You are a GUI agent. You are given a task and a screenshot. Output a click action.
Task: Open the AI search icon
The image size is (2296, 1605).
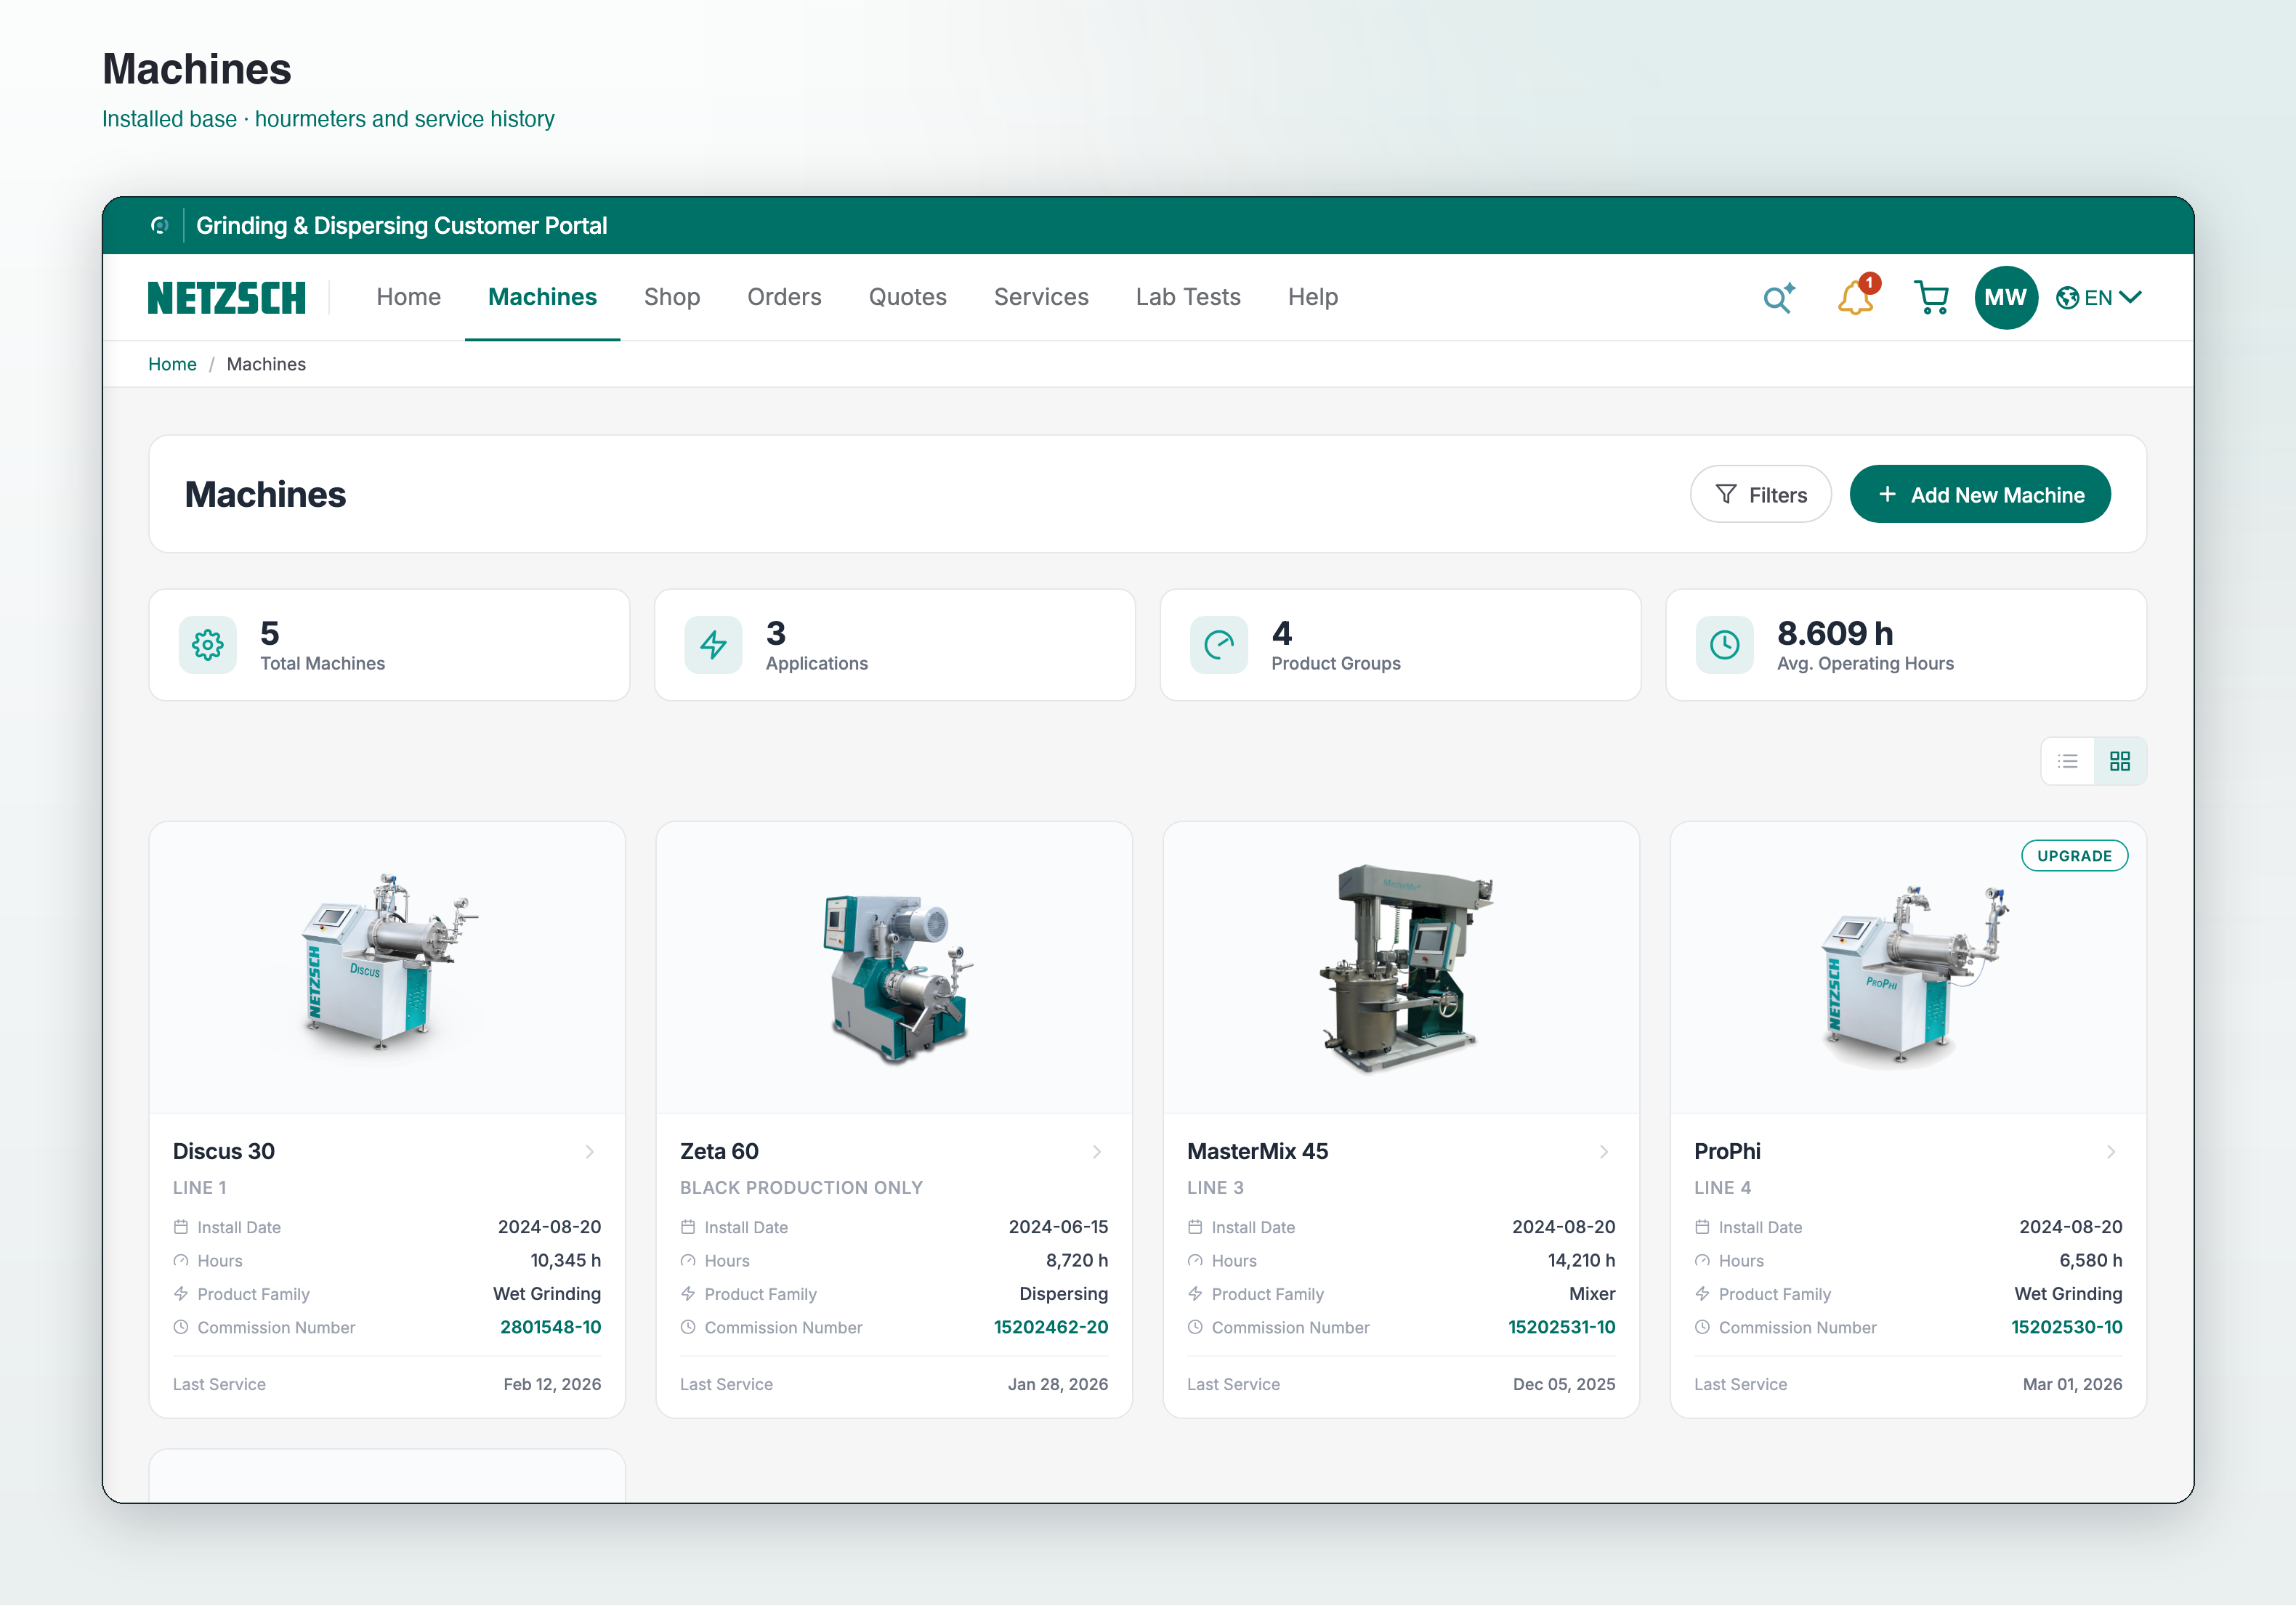tap(1778, 298)
